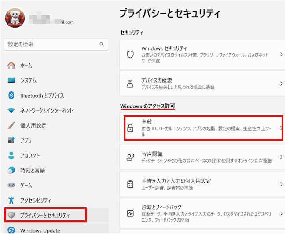Open デバイスの検索 card title
Screen dimensions: 286x234
click(x=157, y=80)
